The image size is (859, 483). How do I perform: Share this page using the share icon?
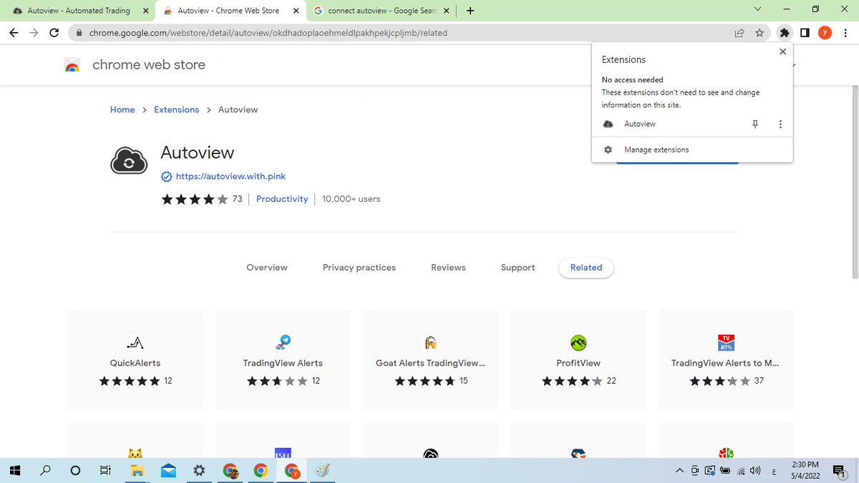[739, 32]
